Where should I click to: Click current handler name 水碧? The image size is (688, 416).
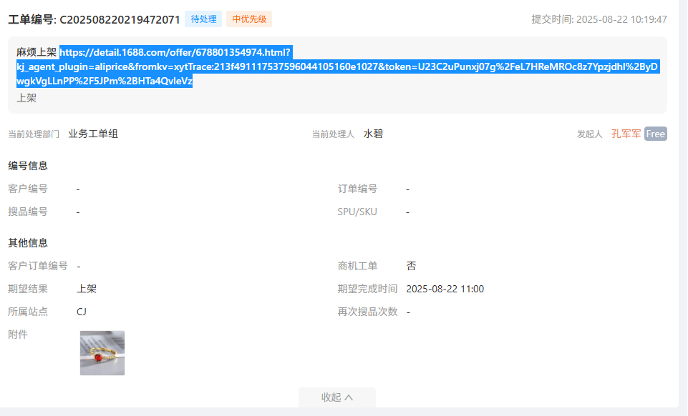coord(373,134)
